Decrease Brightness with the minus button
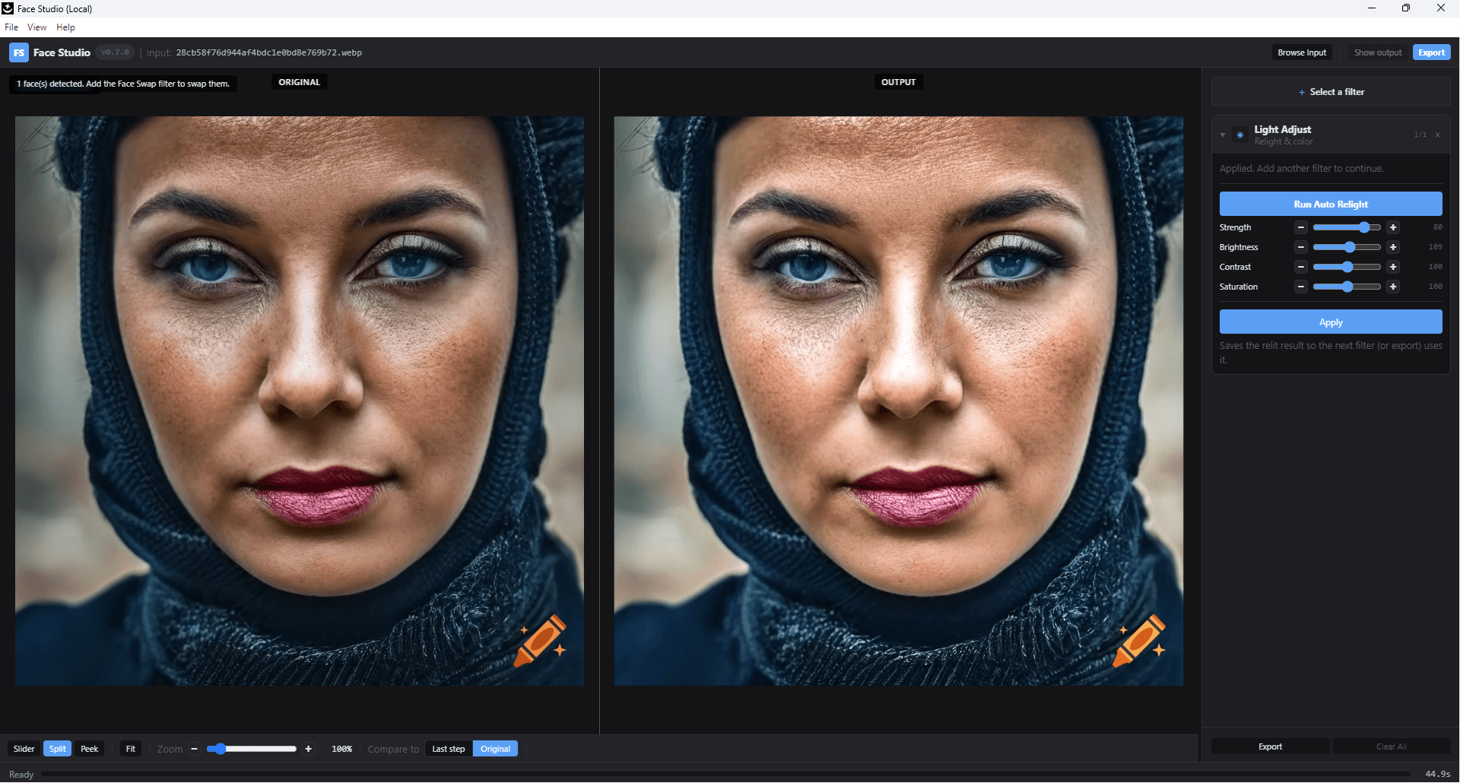1460x783 pixels. coord(1301,247)
